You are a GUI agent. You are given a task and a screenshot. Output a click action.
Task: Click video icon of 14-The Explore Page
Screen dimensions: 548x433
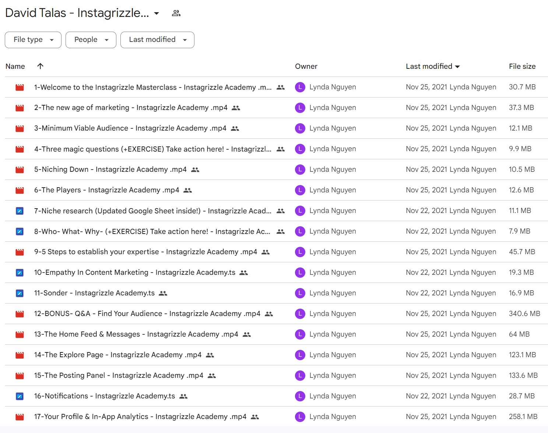pyautogui.click(x=20, y=355)
